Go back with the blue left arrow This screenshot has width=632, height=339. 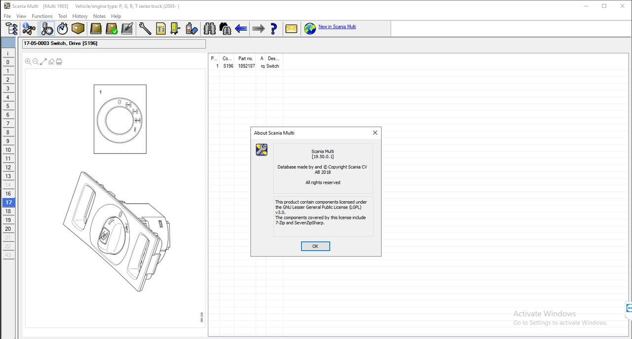pos(241,29)
